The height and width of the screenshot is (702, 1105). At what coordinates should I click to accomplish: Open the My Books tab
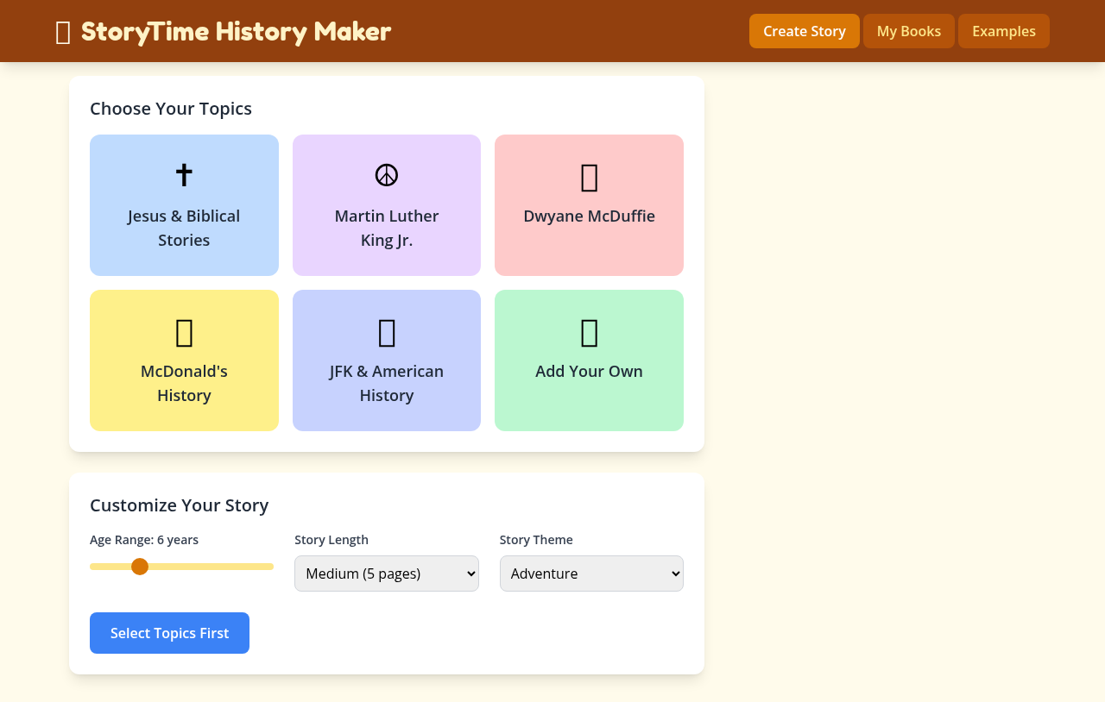[909, 31]
